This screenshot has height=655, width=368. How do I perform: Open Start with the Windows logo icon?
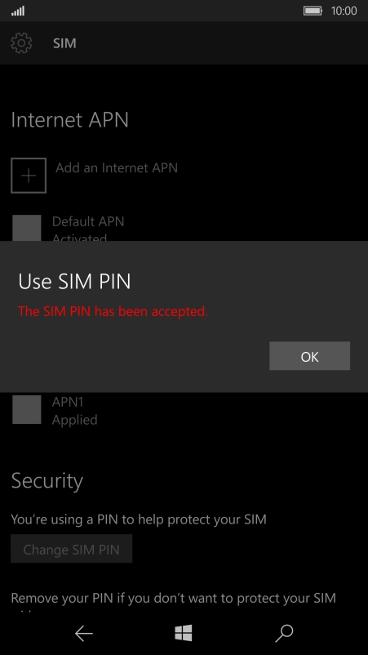tap(184, 633)
